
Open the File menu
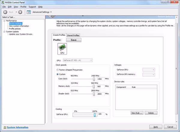tap(4, 7)
